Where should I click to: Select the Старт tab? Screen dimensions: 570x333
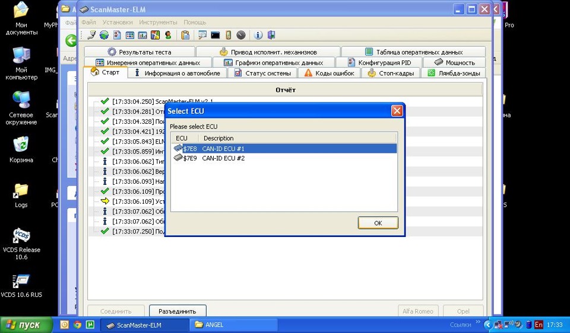tap(105, 72)
